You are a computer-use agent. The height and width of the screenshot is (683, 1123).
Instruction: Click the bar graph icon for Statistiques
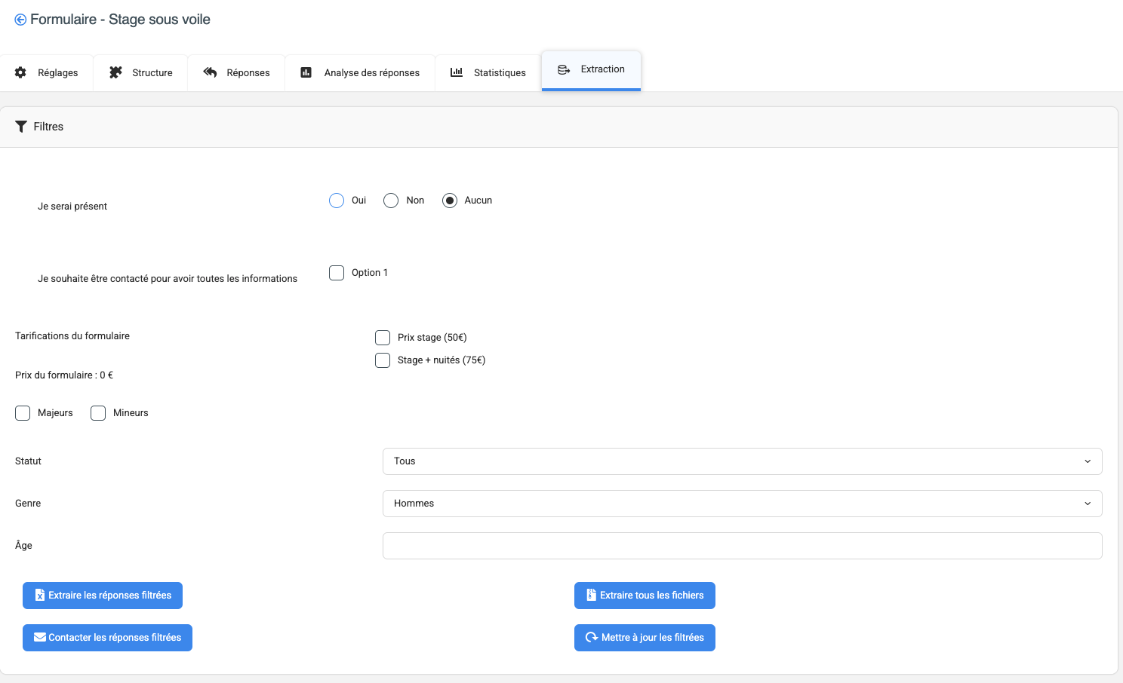(x=457, y=72)
